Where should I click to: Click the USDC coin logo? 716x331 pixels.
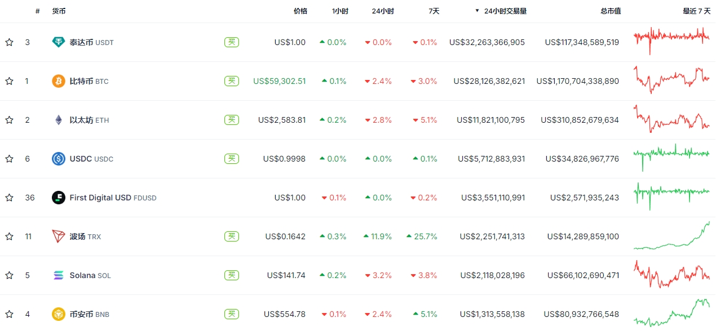pyautogui.click(x=59, y=159)
